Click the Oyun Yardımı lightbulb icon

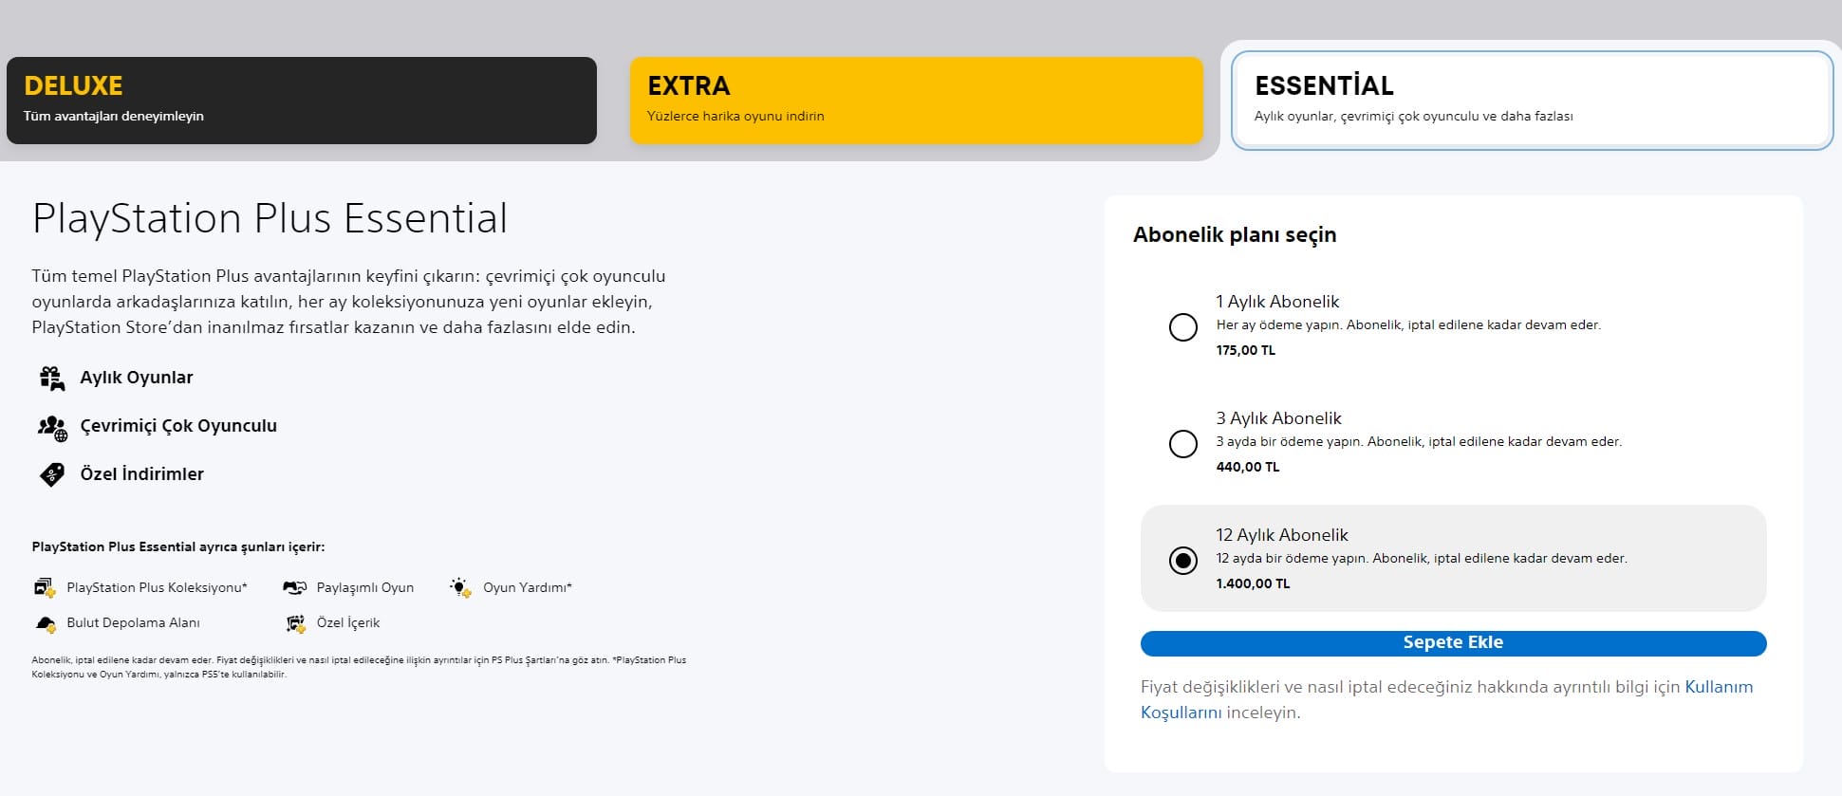pyautogui.click(x=459, y=586)
